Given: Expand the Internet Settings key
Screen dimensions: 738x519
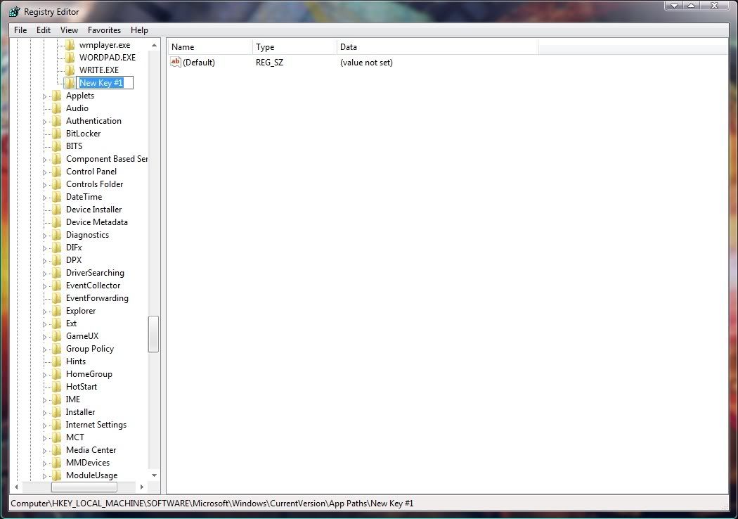Looking at the screenshot, I should tap(45, 425).
